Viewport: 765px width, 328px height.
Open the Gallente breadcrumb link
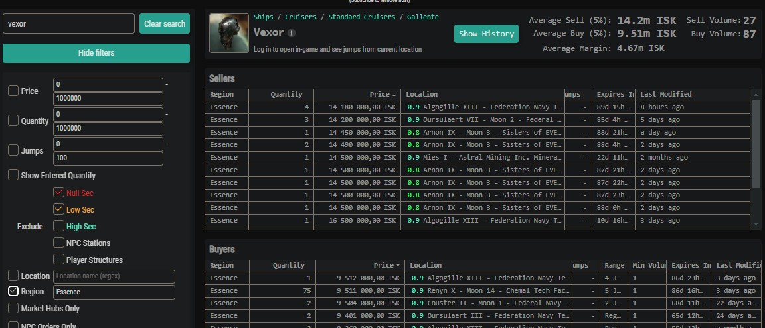coord(422,17)
